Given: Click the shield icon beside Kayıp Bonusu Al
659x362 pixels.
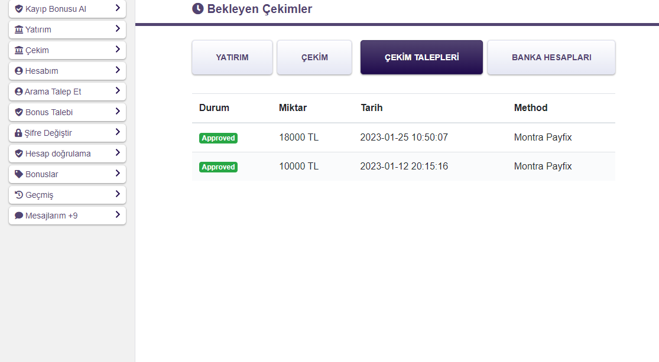Looking at the screenshot, I should (x=19, y=9).
